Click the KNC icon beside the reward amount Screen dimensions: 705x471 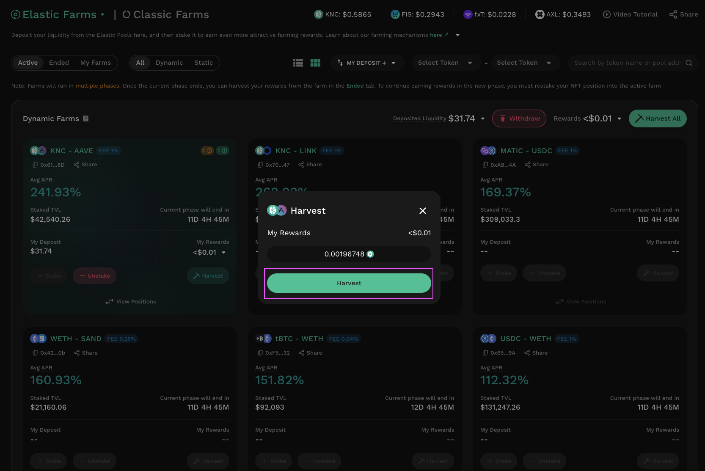coord(370,254)
